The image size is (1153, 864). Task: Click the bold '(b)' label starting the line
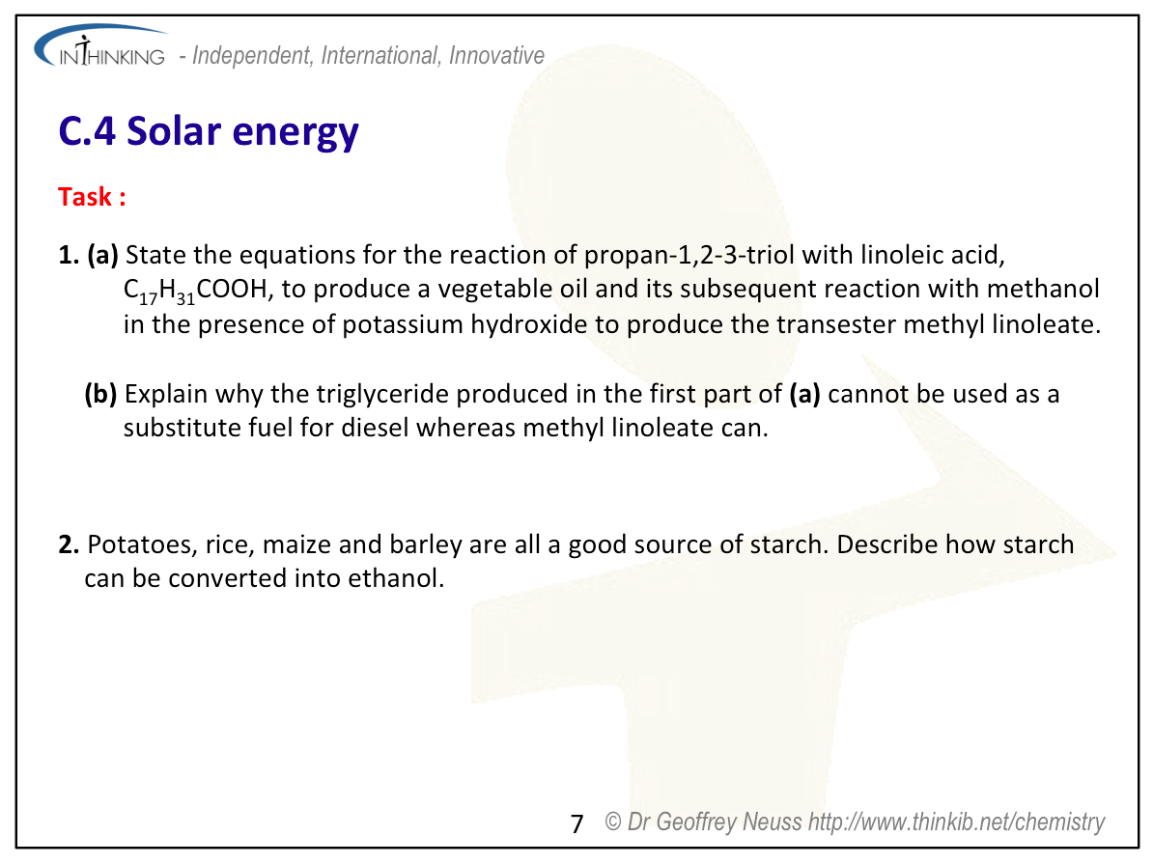point(100,394)
